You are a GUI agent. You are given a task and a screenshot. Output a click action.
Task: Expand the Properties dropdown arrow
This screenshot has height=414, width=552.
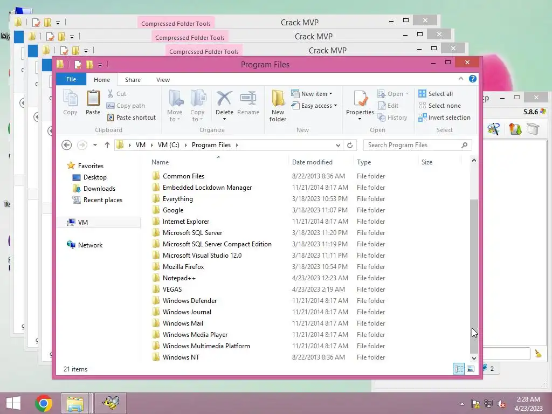tap(360, 119)
